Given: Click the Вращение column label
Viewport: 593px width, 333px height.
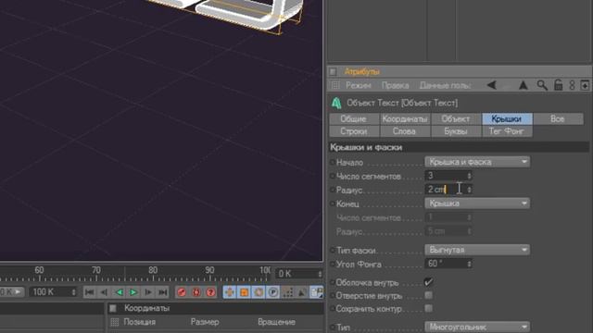Looking at the screenshot, I should coord(276,322).
